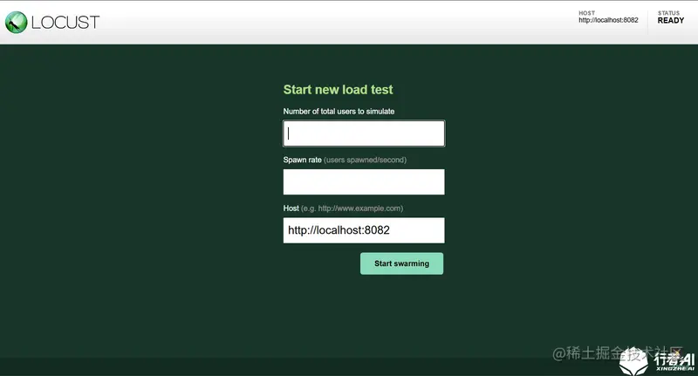
Task: Click the 'Spawn rate' label text
Action: [302, 160]
